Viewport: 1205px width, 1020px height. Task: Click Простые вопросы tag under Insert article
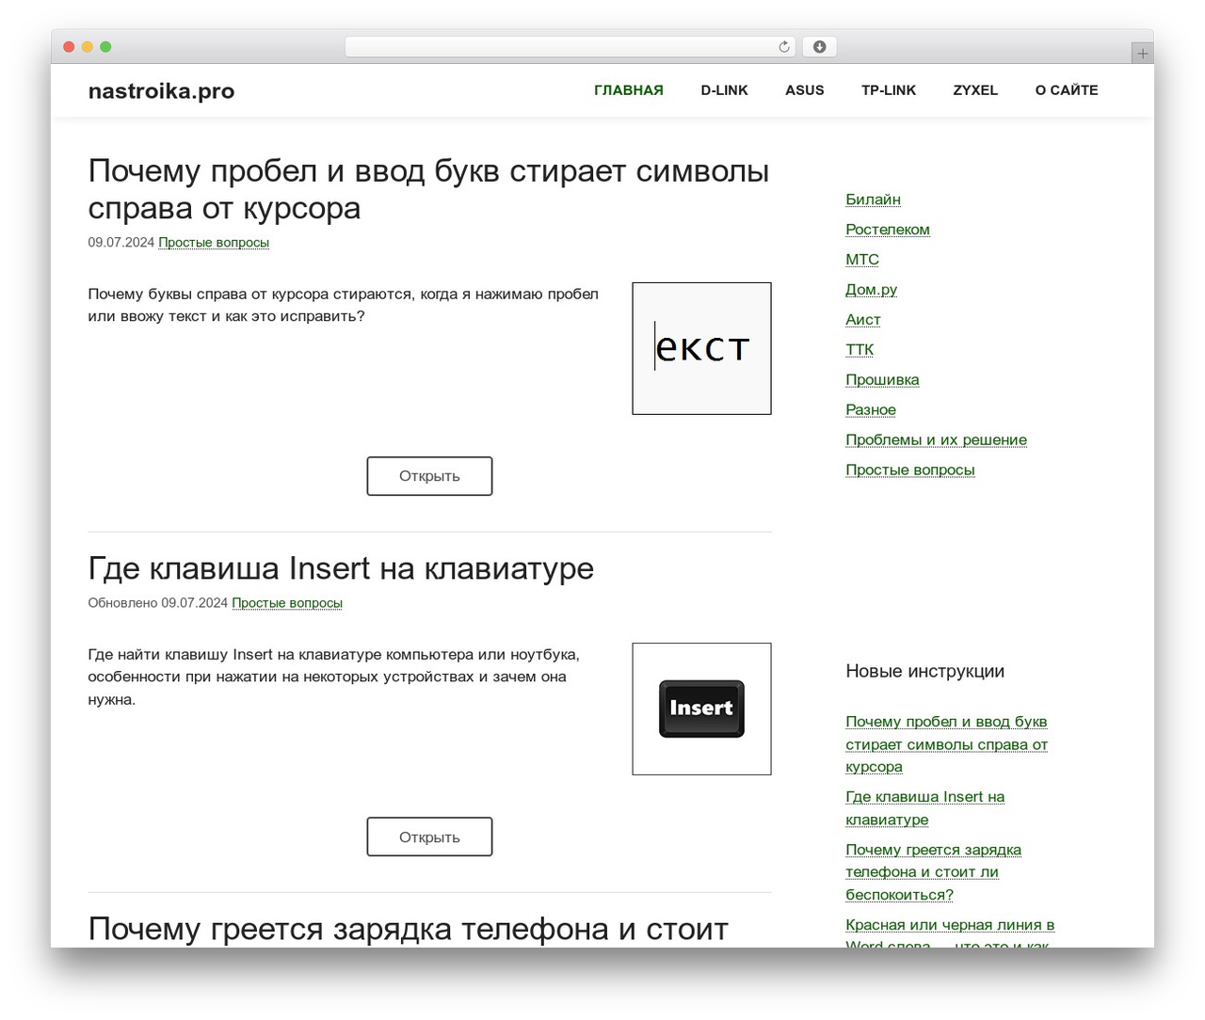[x=287, y=603]
